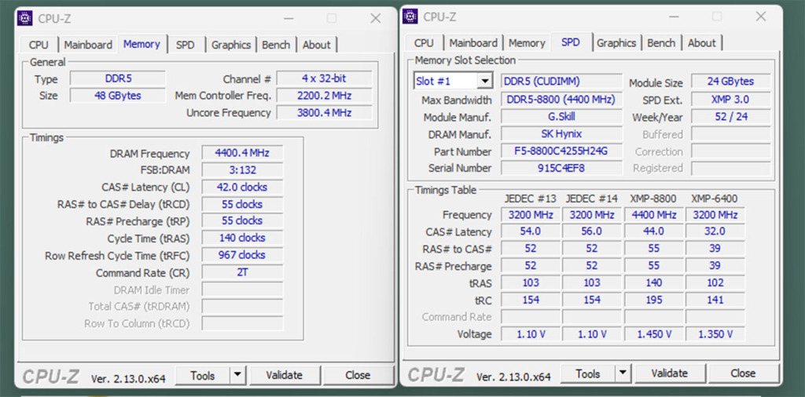This screenshot has height=397, width=805.
Task: Click the 1.350 V voltage cell
Action: [x=715, y=334]
